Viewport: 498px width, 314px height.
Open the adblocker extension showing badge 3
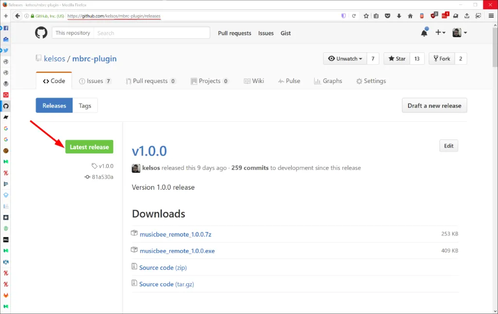point(432,15)
